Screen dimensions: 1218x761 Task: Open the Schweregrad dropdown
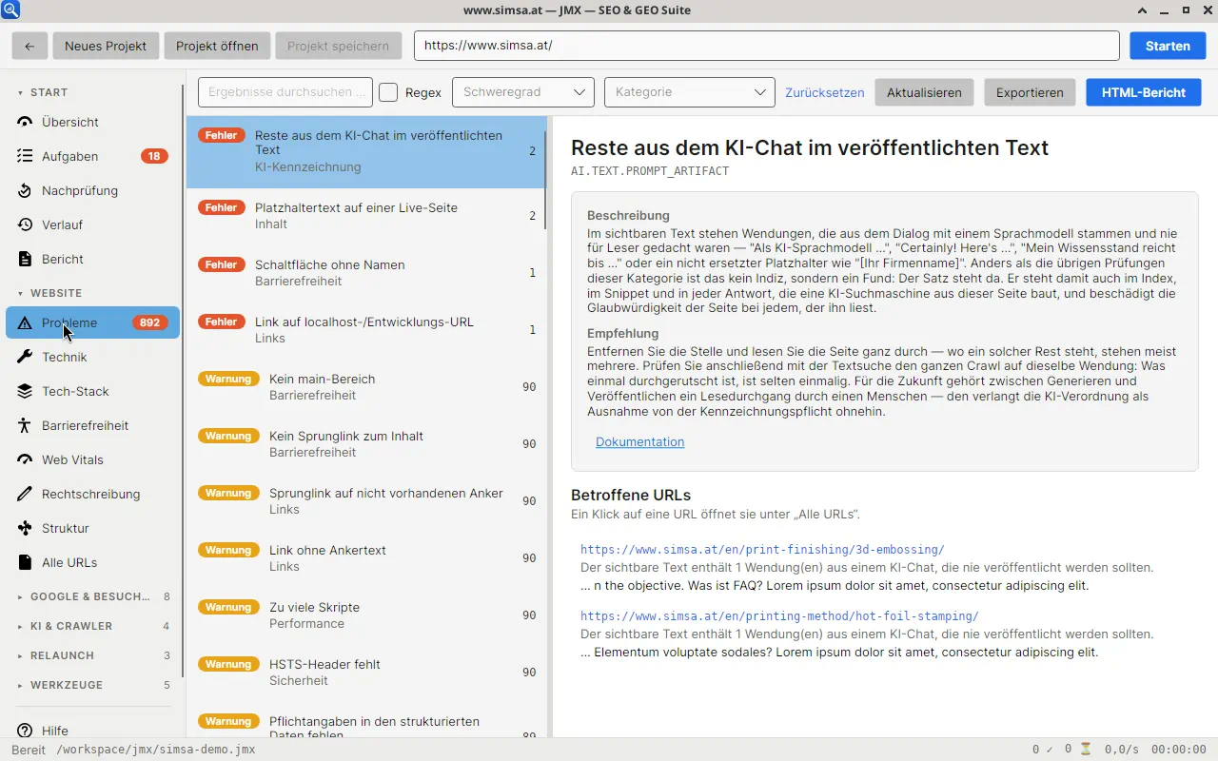(x=523, y=92)
